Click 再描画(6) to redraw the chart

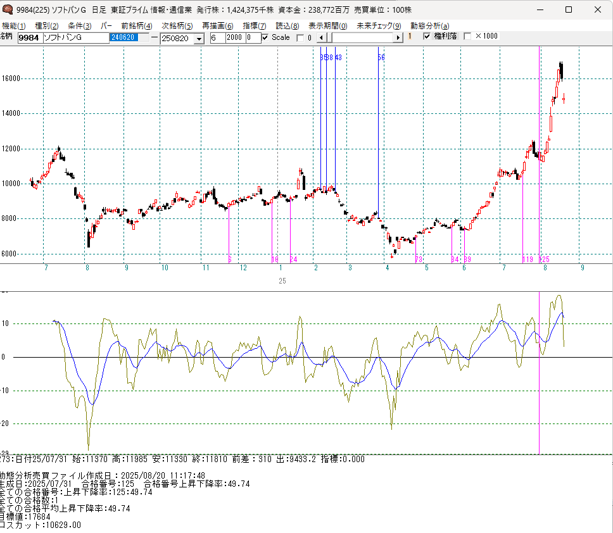218,26
